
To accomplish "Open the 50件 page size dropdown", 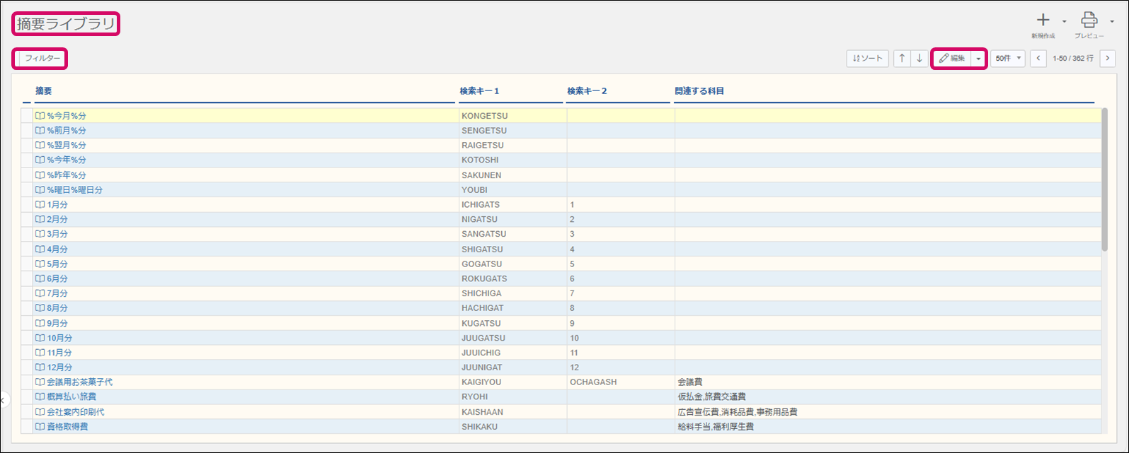I will [1007, 59].
